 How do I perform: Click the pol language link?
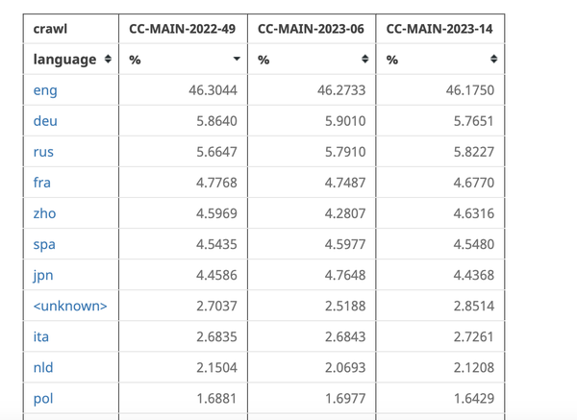pos(43,399)
